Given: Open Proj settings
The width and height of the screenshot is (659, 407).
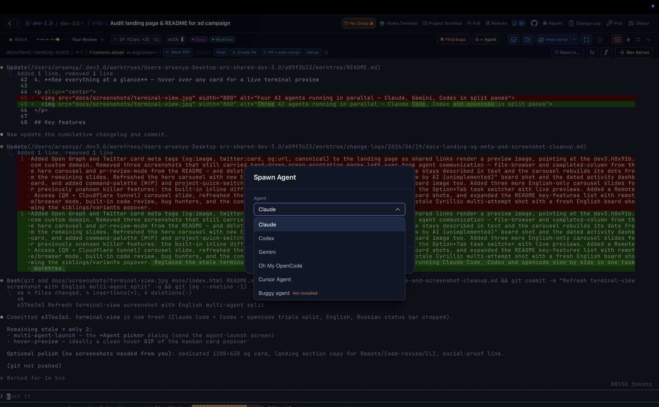Looking at the screenshot, I should [x=615, y=23].
